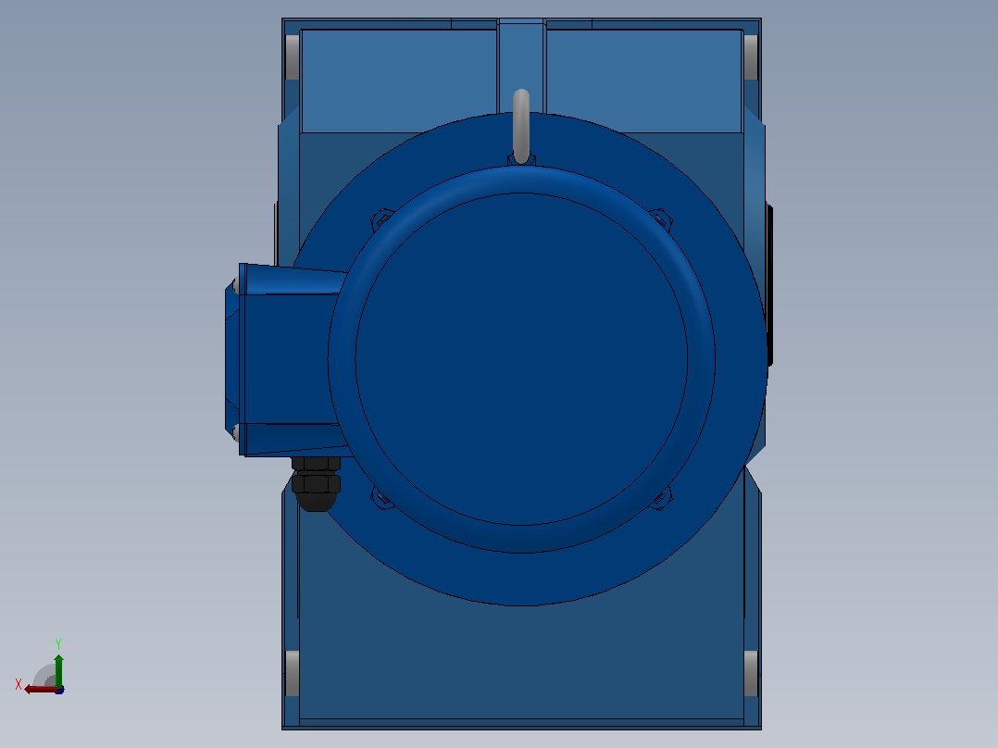Select the black cable gland under the terminal box

coord(317,484)
